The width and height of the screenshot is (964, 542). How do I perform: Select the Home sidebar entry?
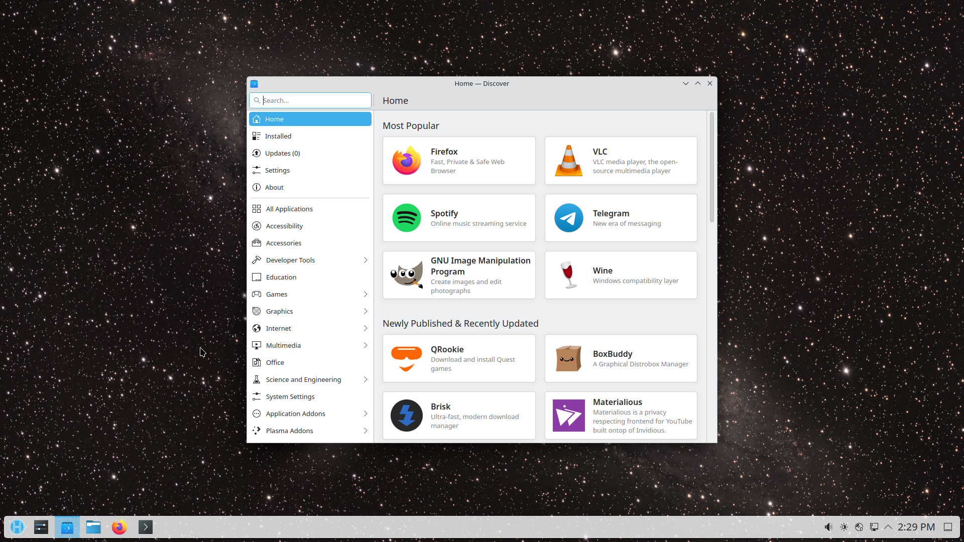tap(310, 119)
